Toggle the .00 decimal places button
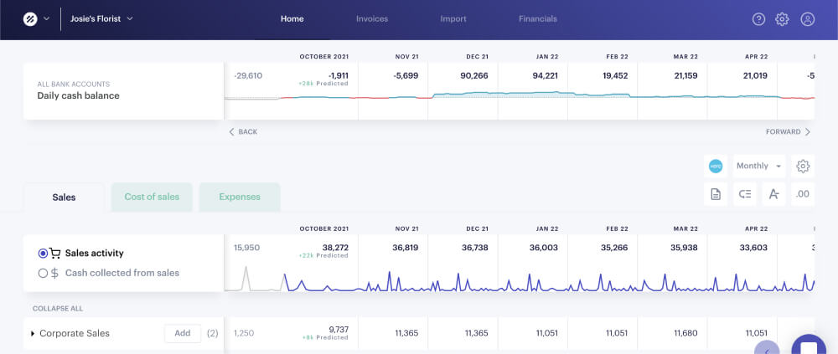Image resolution: width=838 pixels, height=354 pixels. point(802,194)
